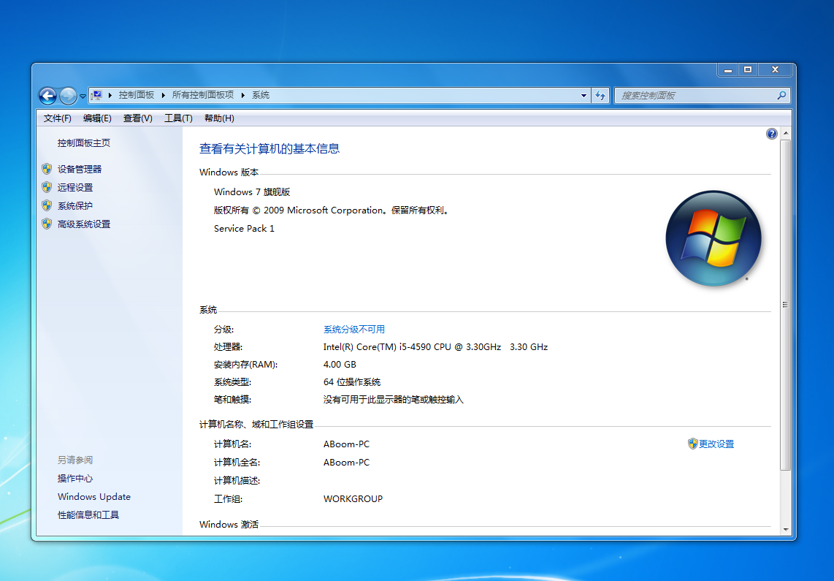Screen dimensions: 834x581
Task: Click the shield icon beside 设备管理器
Action: [x=47, y=170]
